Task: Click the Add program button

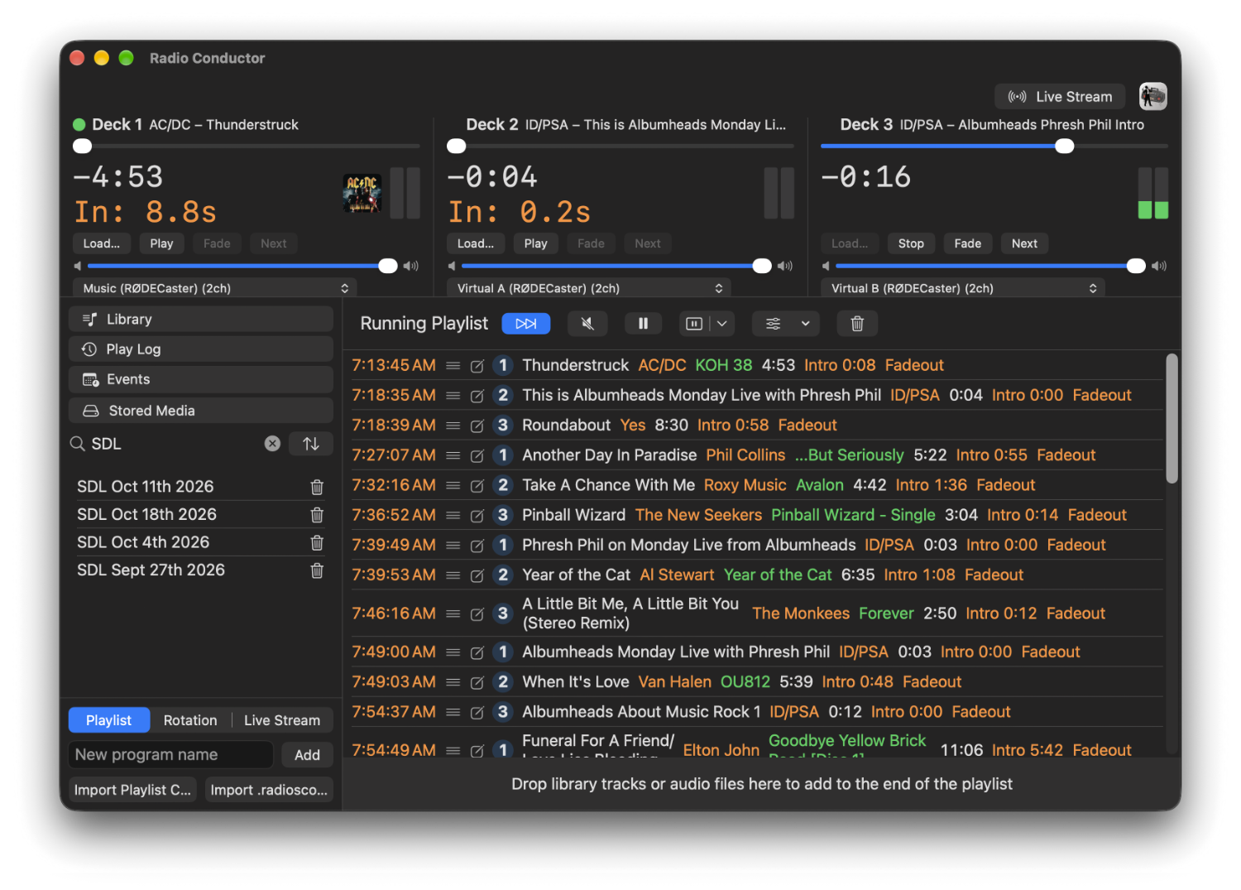Action: (307, 755)
